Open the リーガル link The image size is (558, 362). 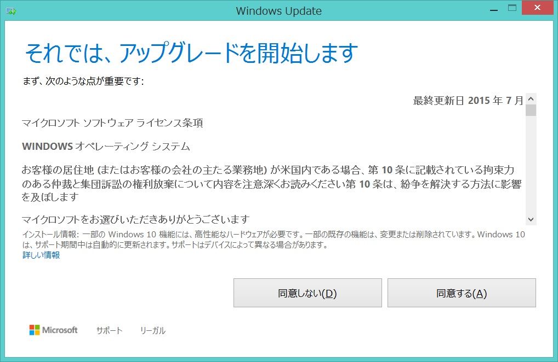(x=153, y=330)
